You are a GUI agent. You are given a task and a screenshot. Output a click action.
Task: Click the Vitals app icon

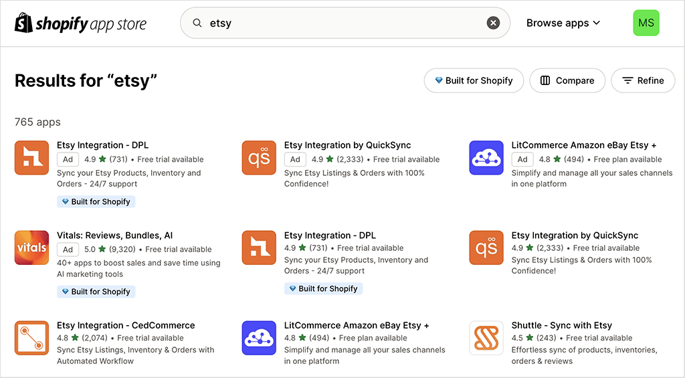[x=31, y=248]
